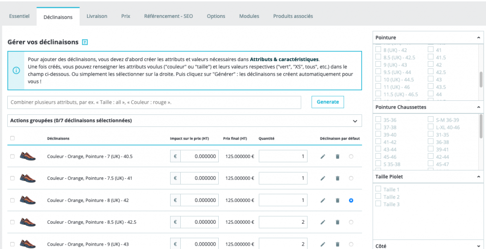
Task: Click the Quantité column header
Action: coord(266,139)
